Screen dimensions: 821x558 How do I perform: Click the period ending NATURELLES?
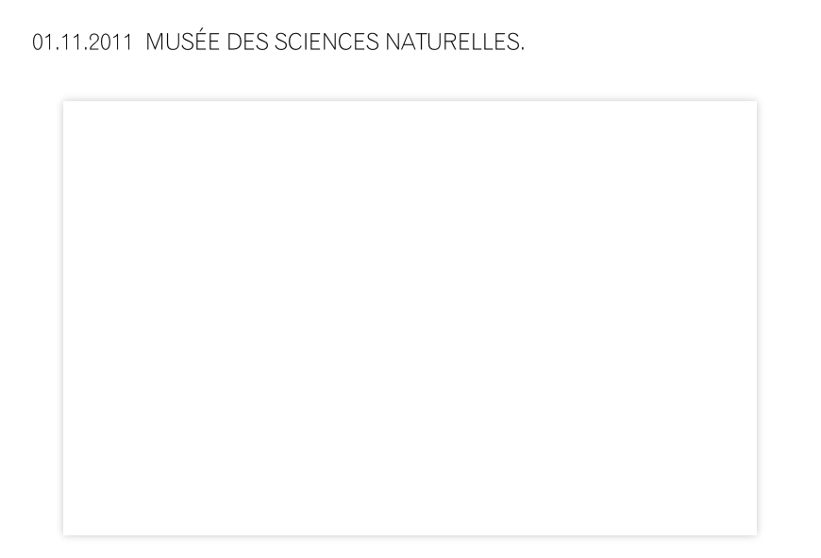tap(523, 50)
